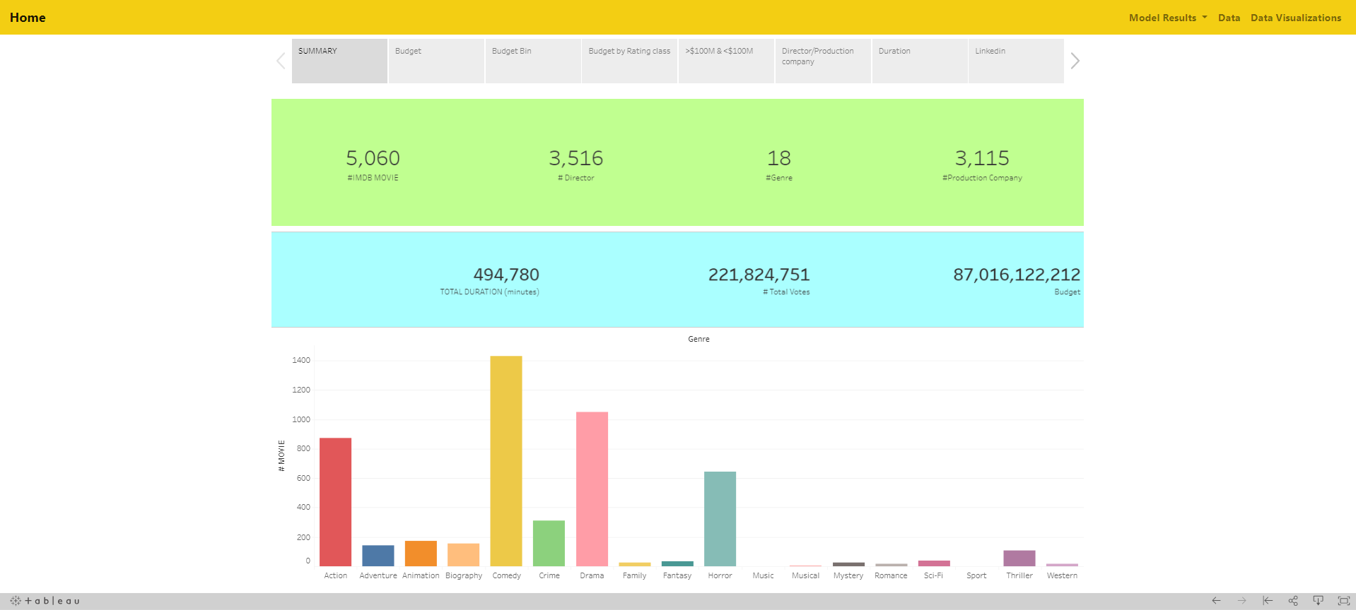
Task: Open the Linkedin tab
Action: click(x=1016, y=61)
